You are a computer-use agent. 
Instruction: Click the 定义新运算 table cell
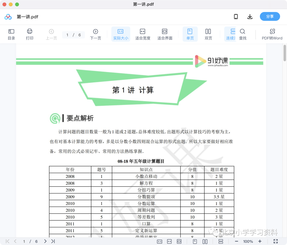pos(146,231)
